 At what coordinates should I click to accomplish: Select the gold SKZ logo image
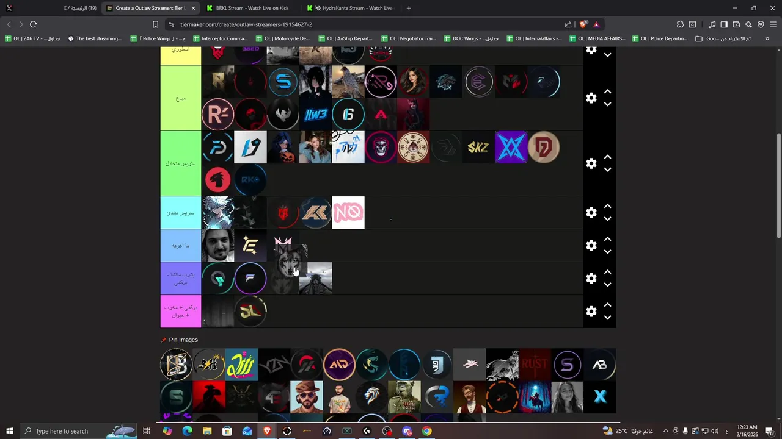click(x=478, y=148)
